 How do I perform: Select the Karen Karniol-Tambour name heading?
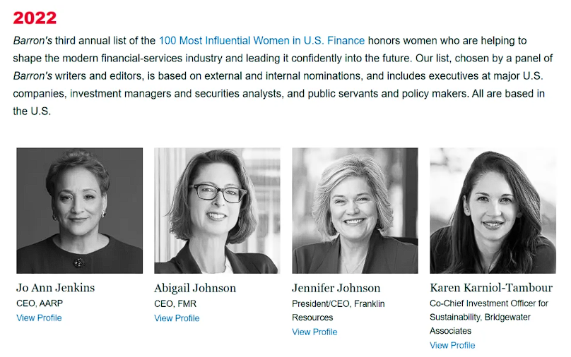(x=491, y=288)
